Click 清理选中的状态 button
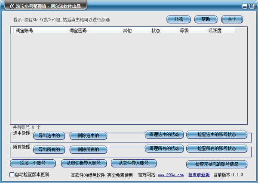The height and width of the screenshot is (183, 258). (x=164, y=134)
